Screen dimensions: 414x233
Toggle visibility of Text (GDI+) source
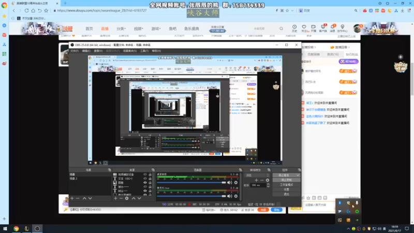click(x=145, y=179)
